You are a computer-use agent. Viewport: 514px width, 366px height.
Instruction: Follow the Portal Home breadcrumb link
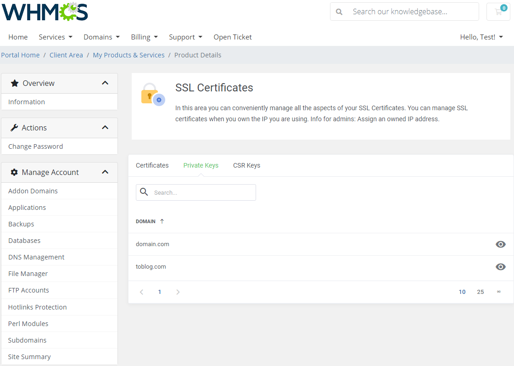(x=20, y=55)
